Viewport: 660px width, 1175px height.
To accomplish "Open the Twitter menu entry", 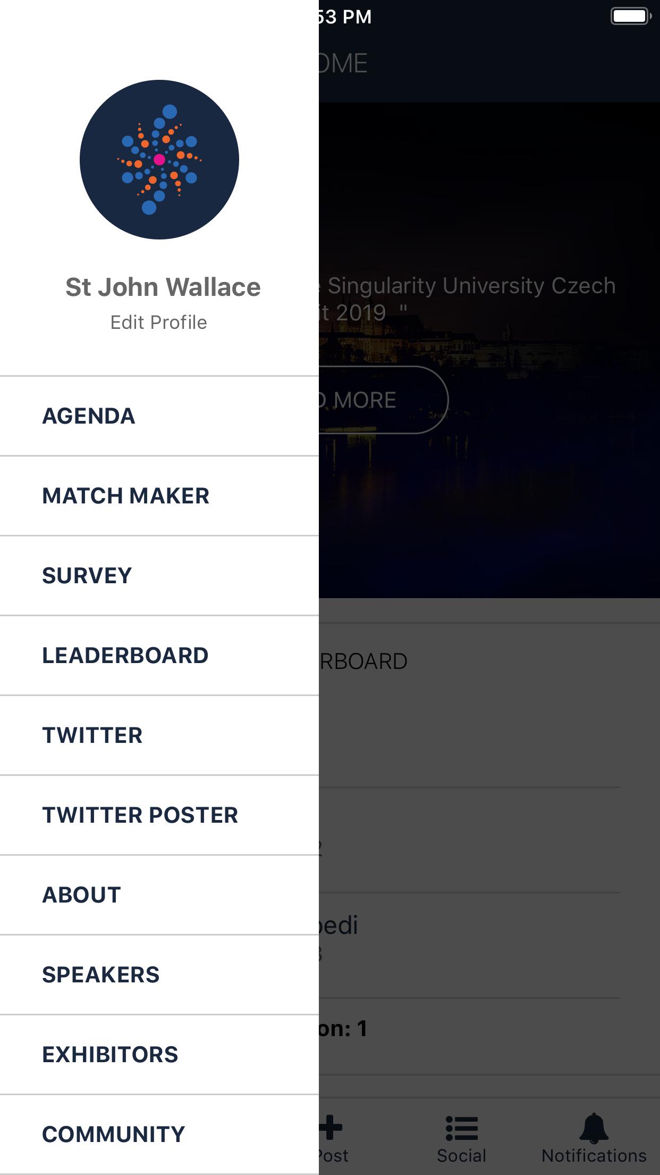I will [x=92, y=735].
